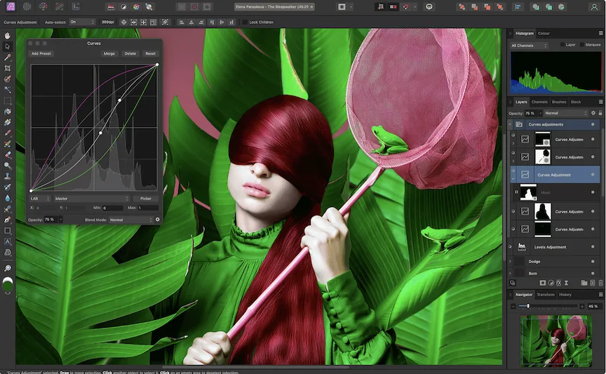Switch to the Channels tab
The image size is (606, 374).
(539, 102)
